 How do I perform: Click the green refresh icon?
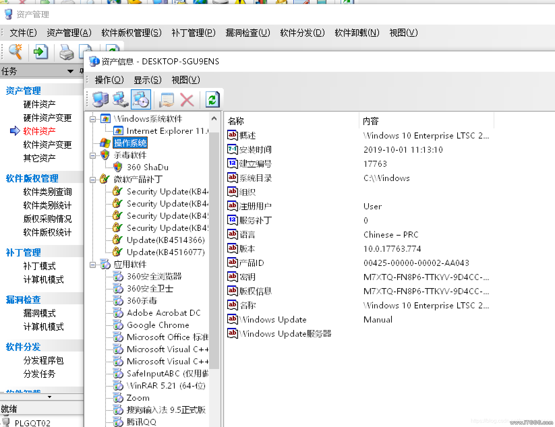212,100
